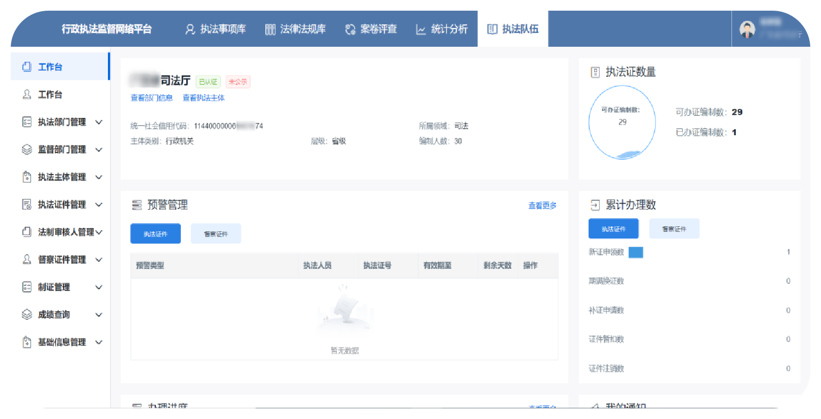821x419 pixels.
Task: Expand the 执法部门管理 menu chevron
Action: coord(99,122)
